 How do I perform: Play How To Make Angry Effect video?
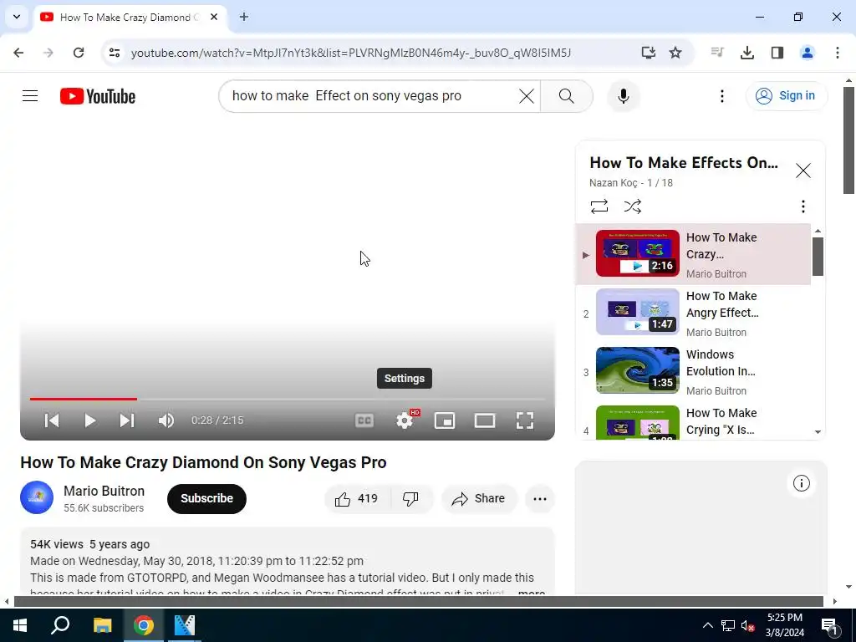coord(638,312)
